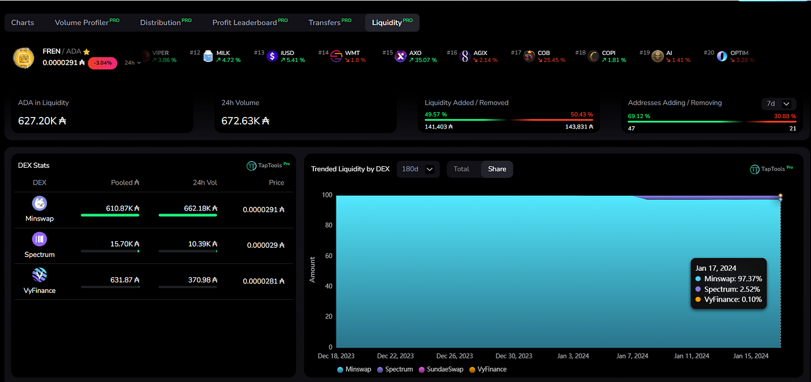811x382 pixels.
Task: Click the VIPER token icon
Action: coord(145,56)
